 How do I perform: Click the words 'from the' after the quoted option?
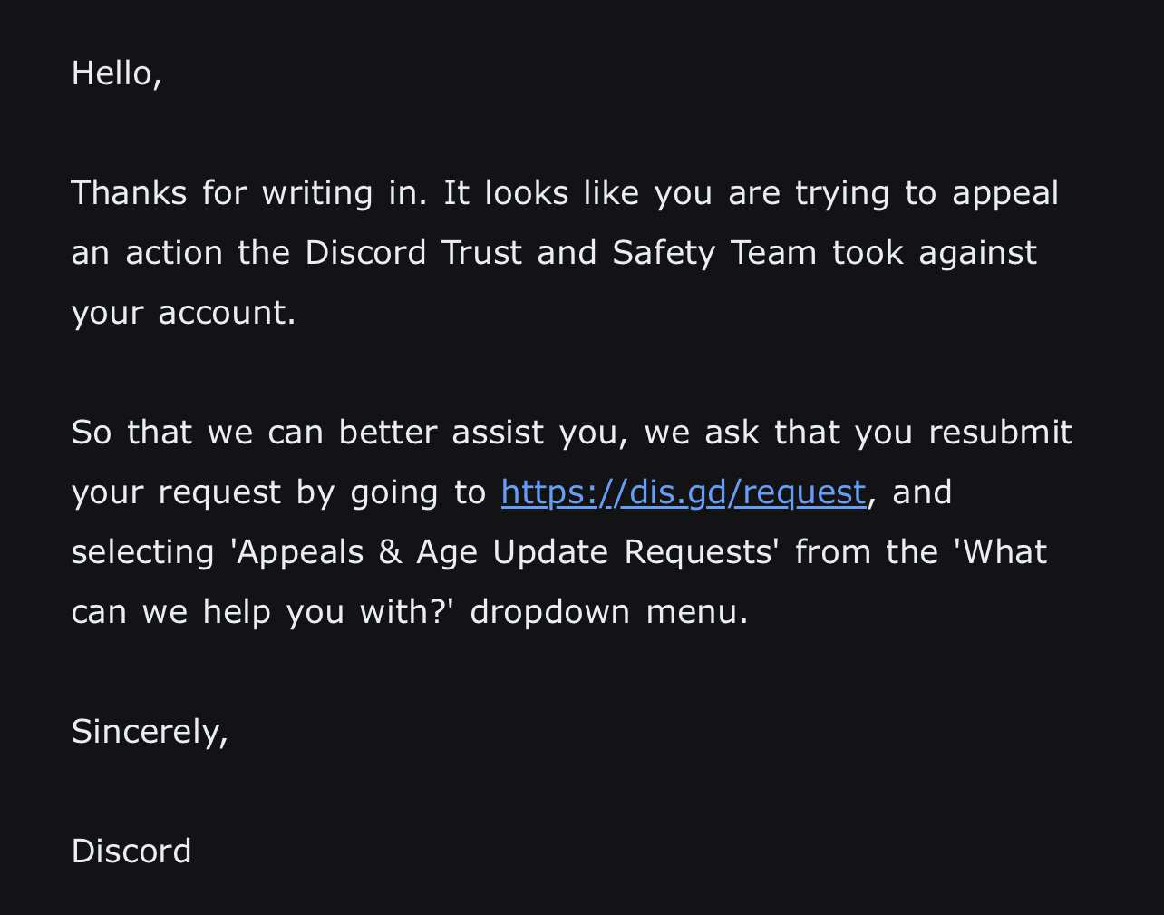(x=866, y=552)
